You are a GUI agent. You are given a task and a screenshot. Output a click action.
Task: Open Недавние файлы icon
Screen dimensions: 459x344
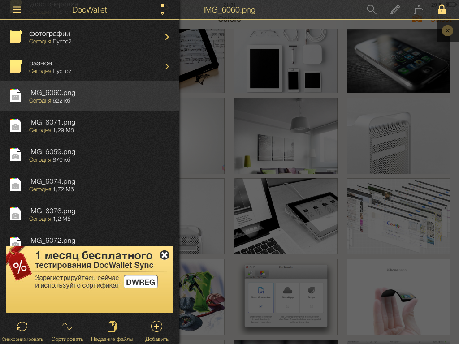(112, 327)
